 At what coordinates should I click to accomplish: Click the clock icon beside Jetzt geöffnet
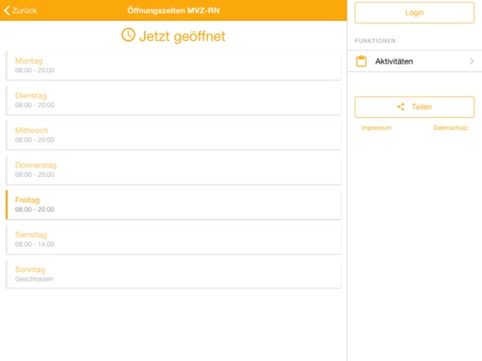tap(128, 35)
